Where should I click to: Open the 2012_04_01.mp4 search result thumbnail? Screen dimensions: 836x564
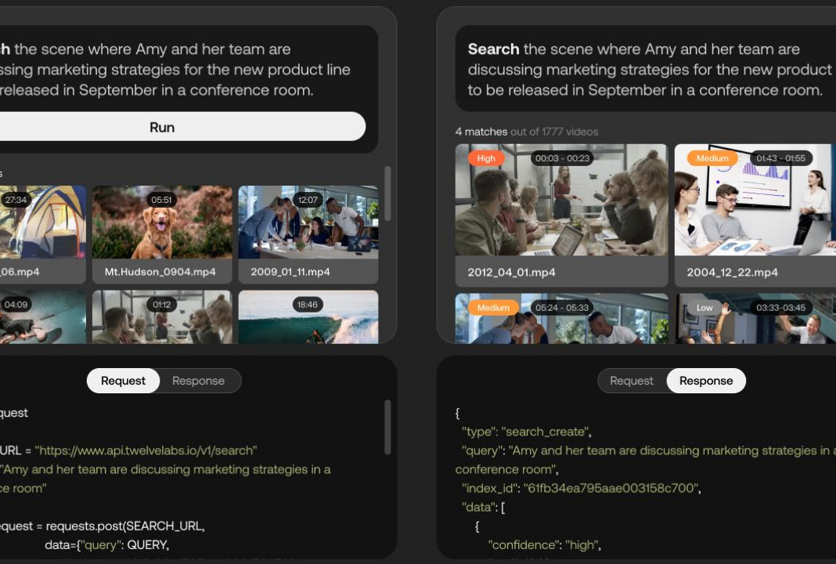tap(561, 200)
